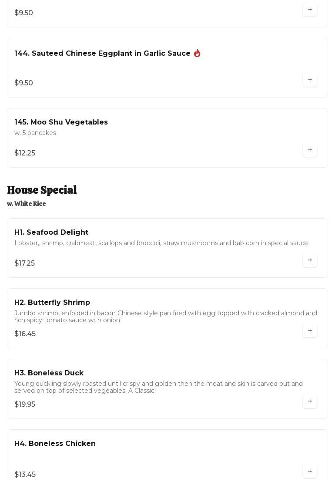This screenshot has height=479, width=335.
Task: Click plus button for Butterfly Shrimp
Action: (310, 331)
